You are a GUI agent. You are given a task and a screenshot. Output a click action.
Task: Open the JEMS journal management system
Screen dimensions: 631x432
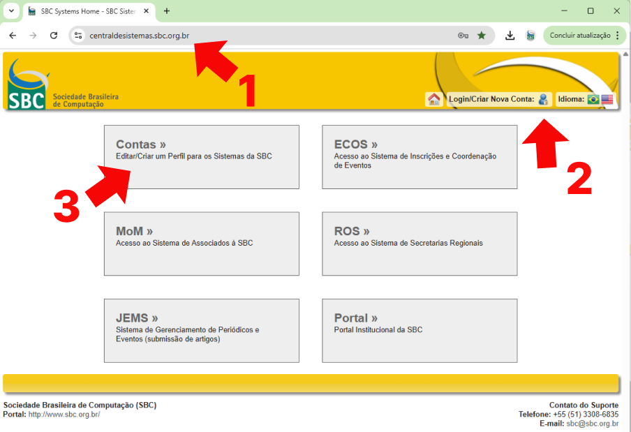(x=201, y=330)
